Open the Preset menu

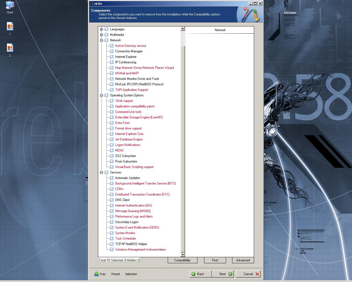[116, 274]
